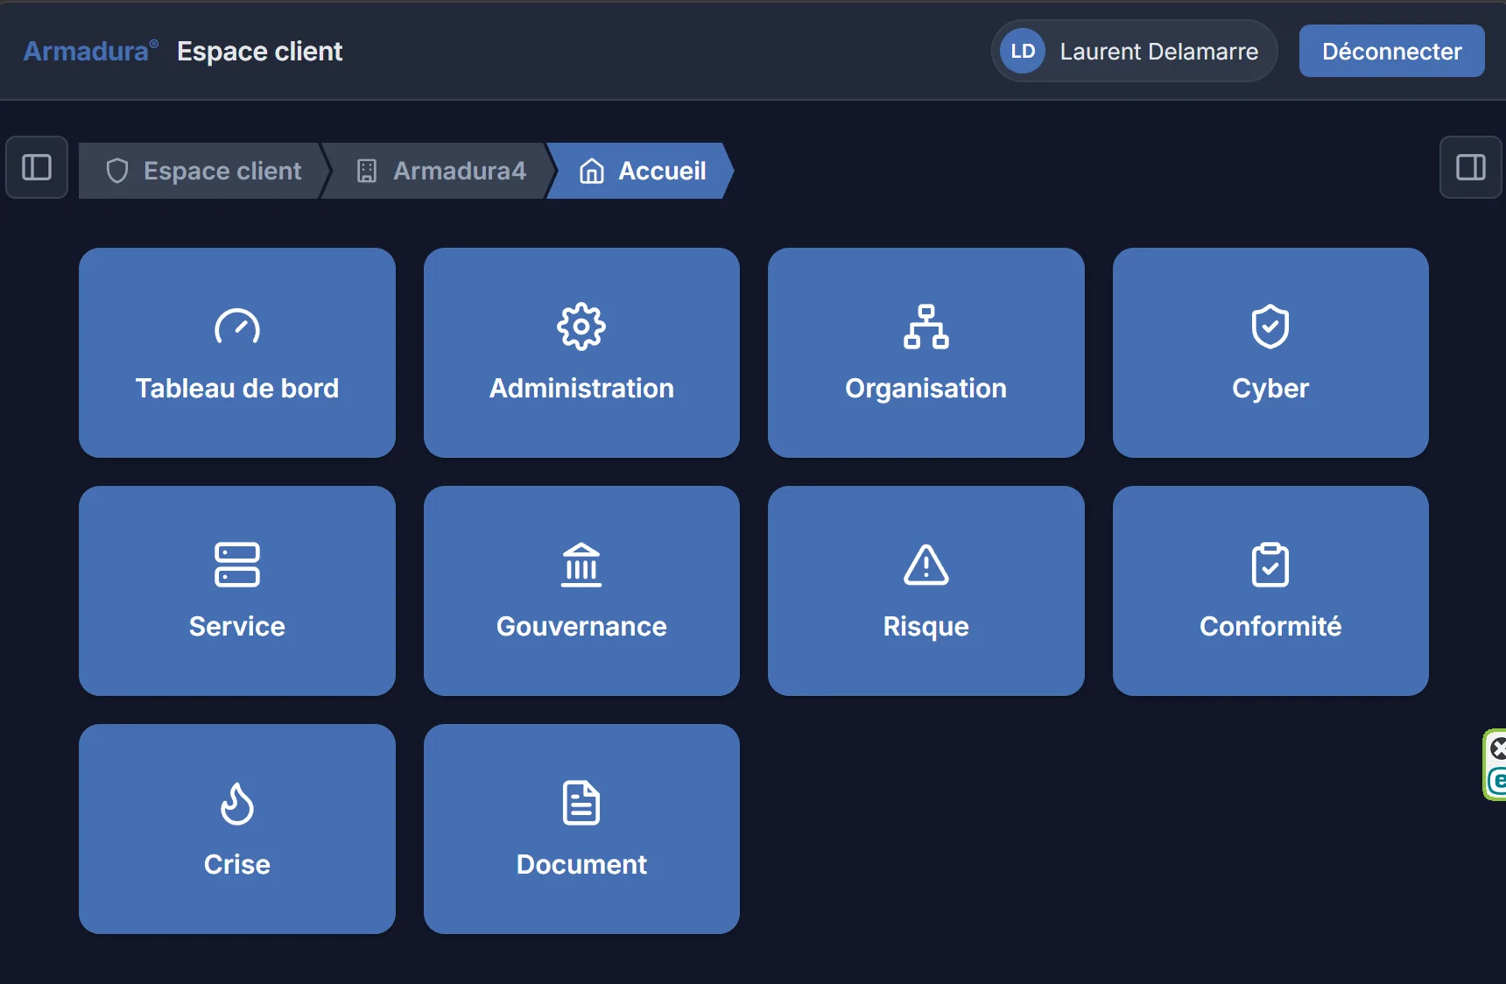Open the Tableau de bord tile
This screenshot has width=1506, height=984.
pos(236,353)
